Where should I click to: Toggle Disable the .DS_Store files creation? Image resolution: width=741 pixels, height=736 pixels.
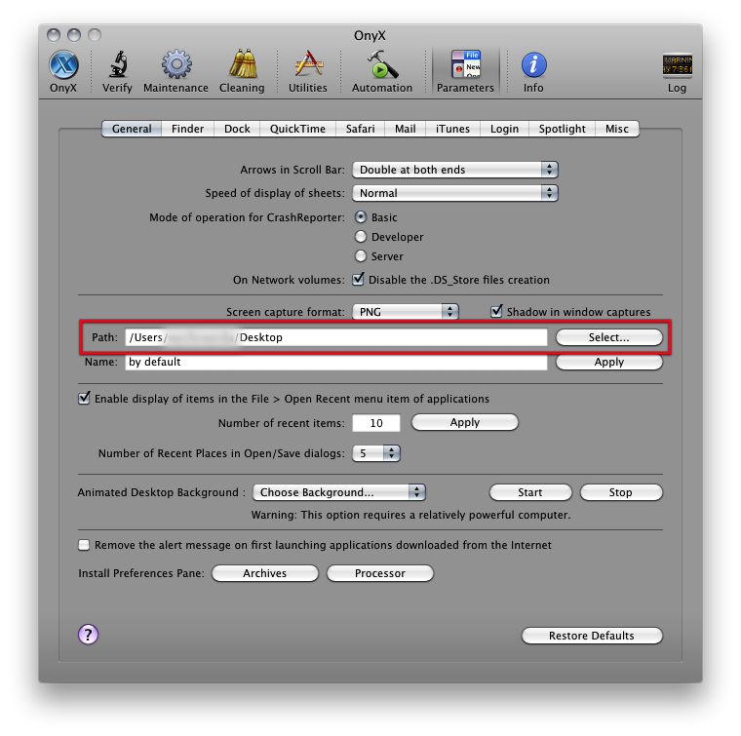pyautogui.click(x=358, y=279)
